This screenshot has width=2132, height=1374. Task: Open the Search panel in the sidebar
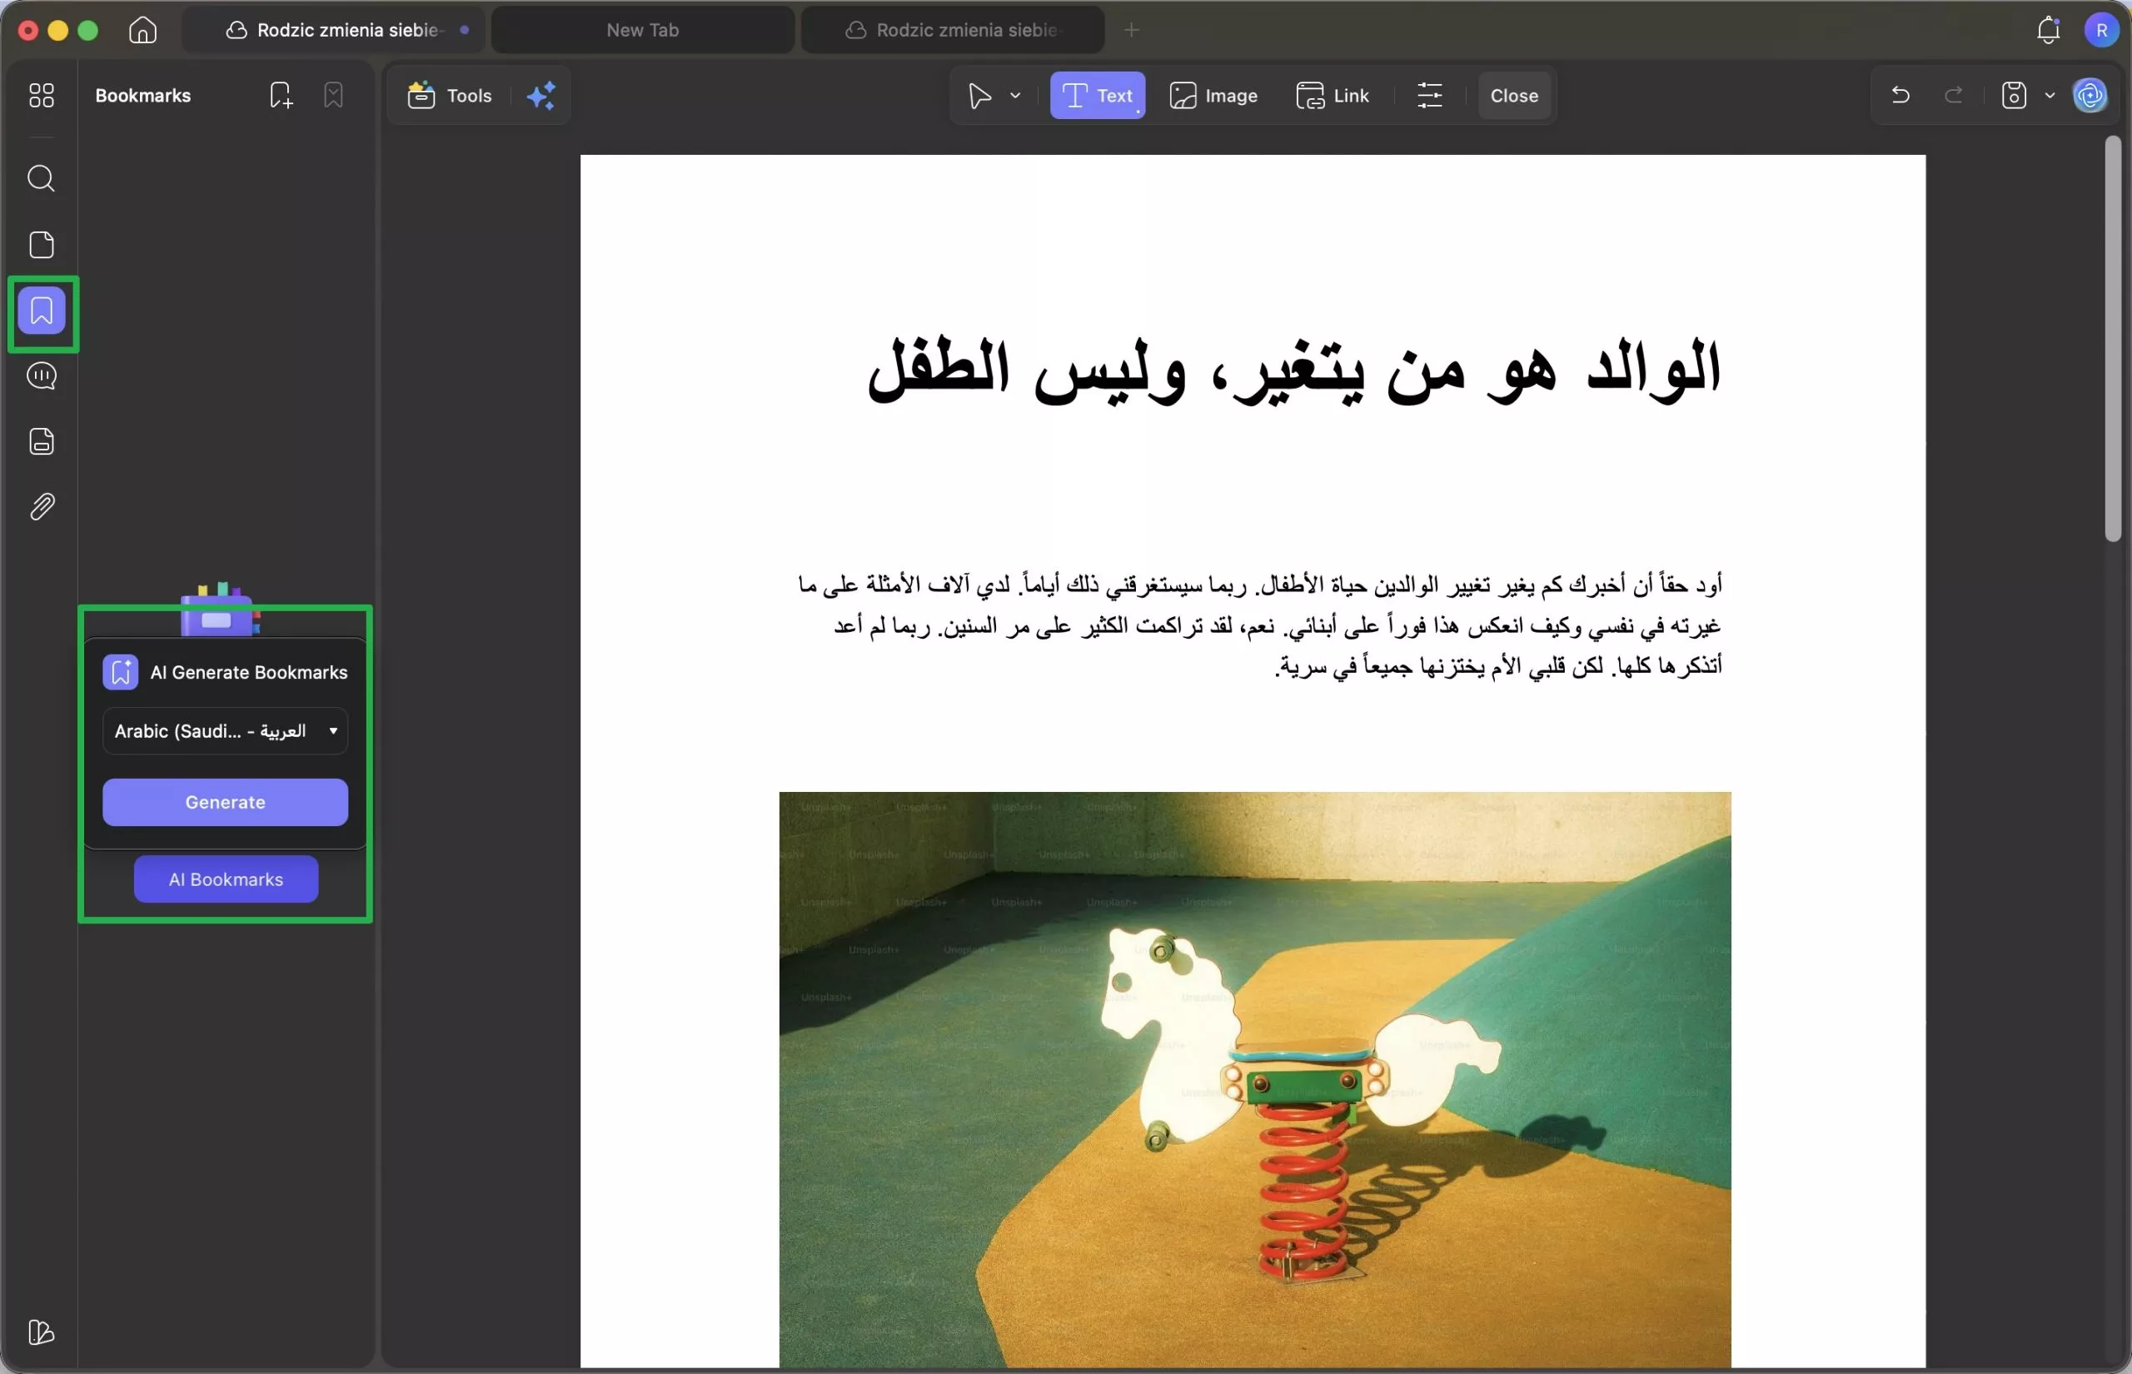tap(40, 178)
